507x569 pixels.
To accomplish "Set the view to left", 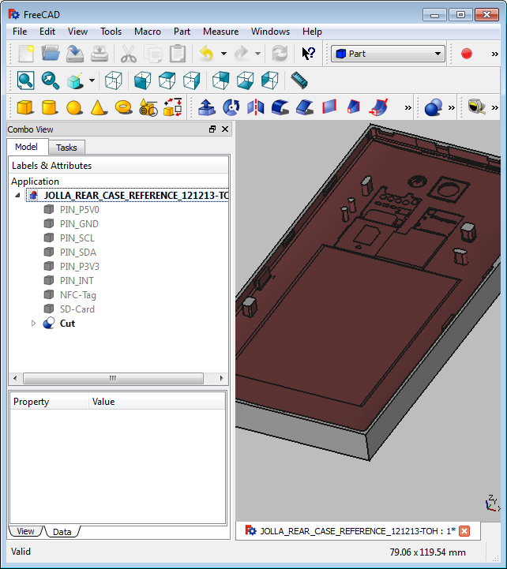I will [x=269, y=80].
